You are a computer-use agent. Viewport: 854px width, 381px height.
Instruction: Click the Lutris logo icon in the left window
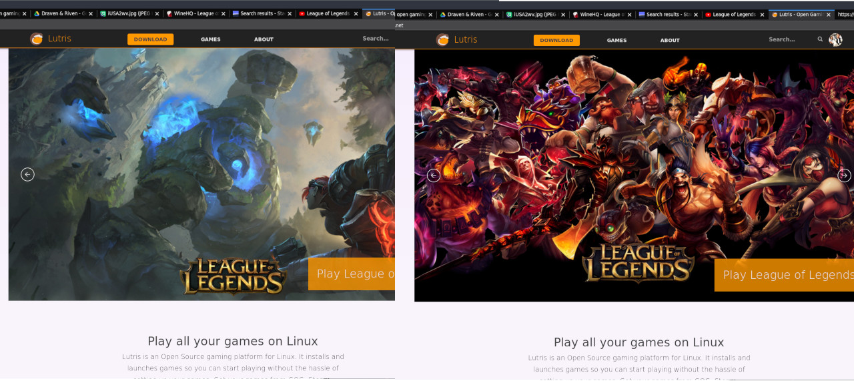tap(36, 39)
